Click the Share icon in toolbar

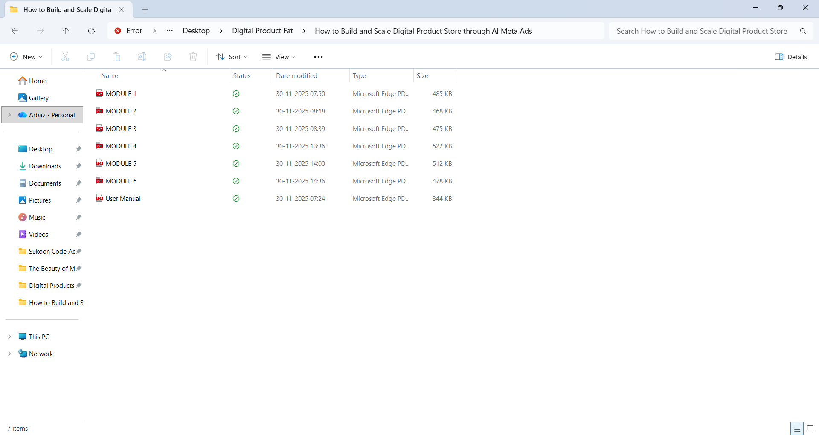pos(168,57)
